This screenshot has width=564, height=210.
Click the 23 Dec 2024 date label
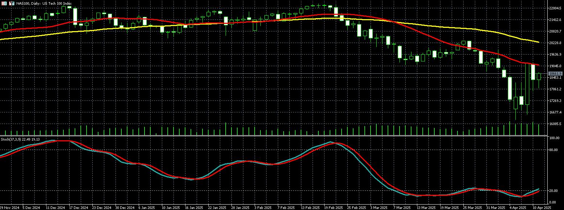click(x=102, y=208)
